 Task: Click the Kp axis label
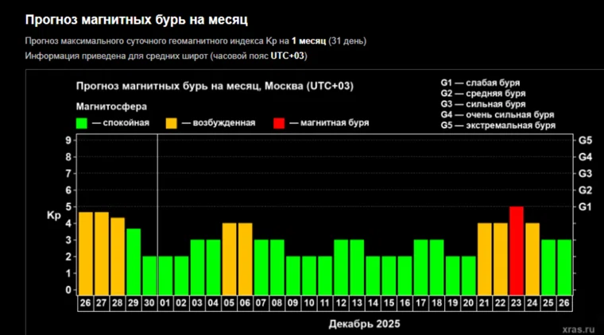pyautogui.click(x=53, y=215)
